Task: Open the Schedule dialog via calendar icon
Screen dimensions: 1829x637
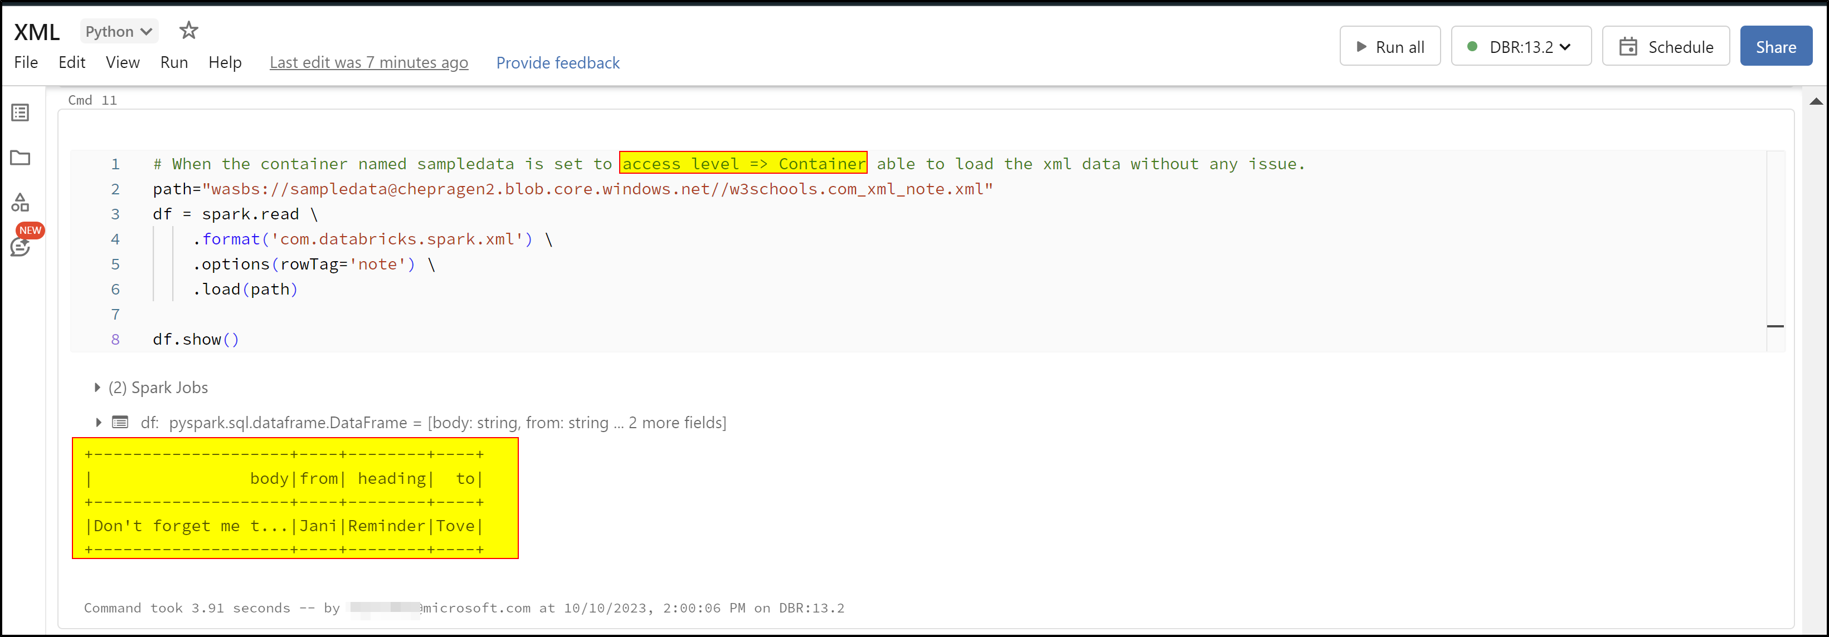Action: pyautogui.click(x=1627, y=46)
